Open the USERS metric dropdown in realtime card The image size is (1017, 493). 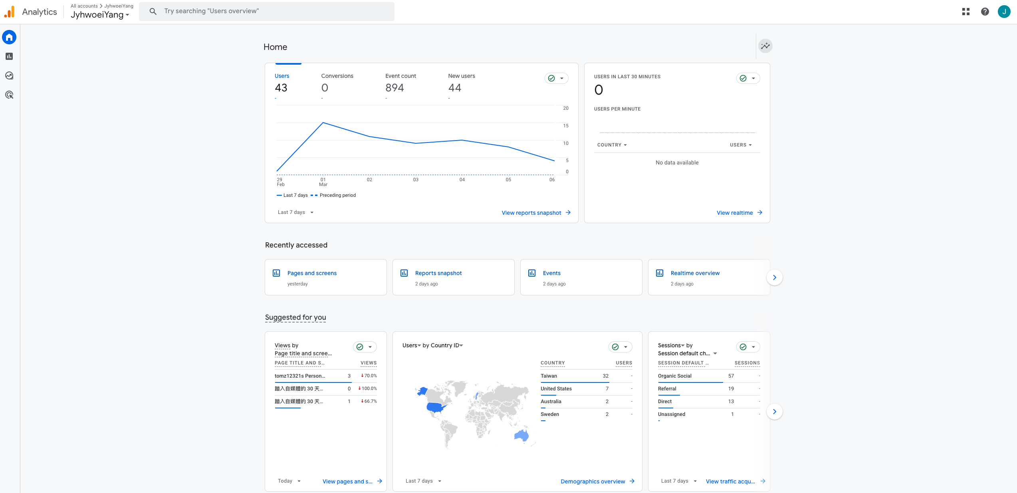tap(741, 145)
